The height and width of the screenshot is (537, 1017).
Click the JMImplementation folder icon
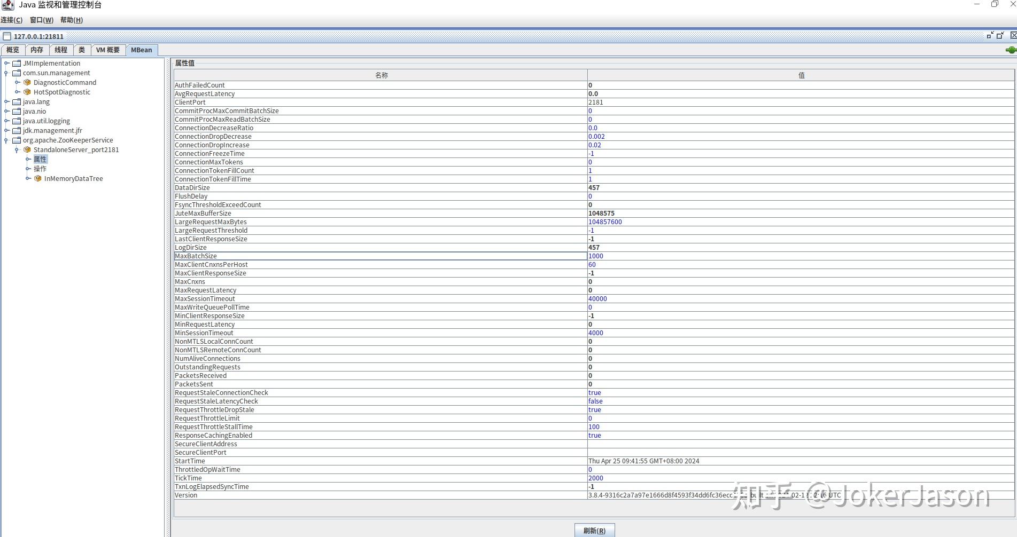(x=17, y=63)
